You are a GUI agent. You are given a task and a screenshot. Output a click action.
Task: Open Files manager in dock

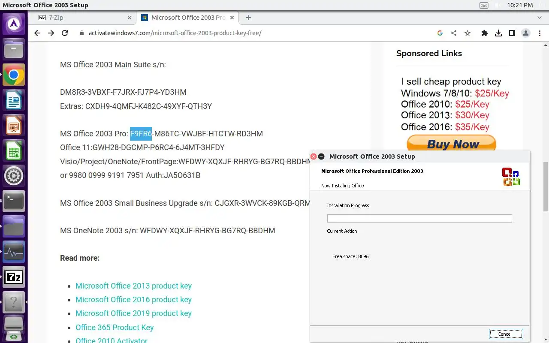coord(14,49)
